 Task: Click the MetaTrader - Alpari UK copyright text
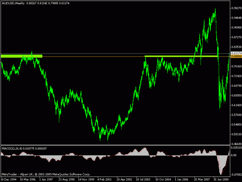coord(46,174)
